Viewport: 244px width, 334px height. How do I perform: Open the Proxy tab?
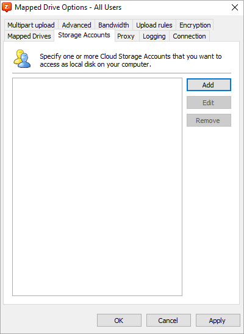pos(126,36)
